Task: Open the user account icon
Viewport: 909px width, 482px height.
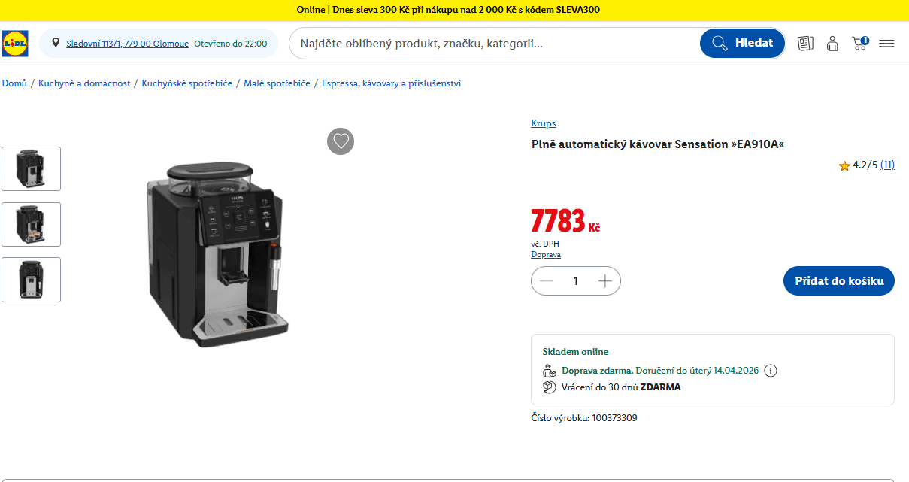Action: click(x=832, y=43)
